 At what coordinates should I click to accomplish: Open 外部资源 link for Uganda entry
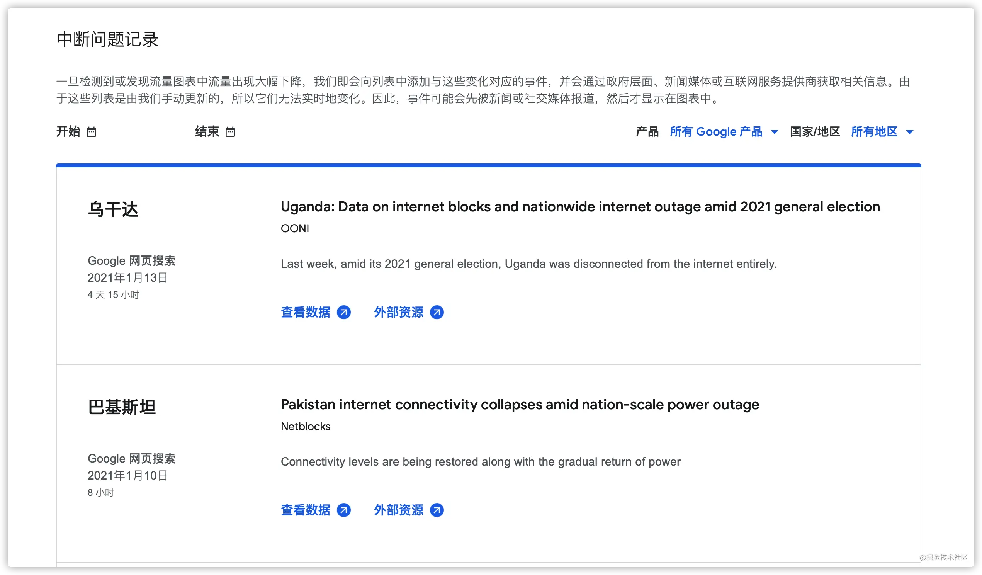(399, 312)
